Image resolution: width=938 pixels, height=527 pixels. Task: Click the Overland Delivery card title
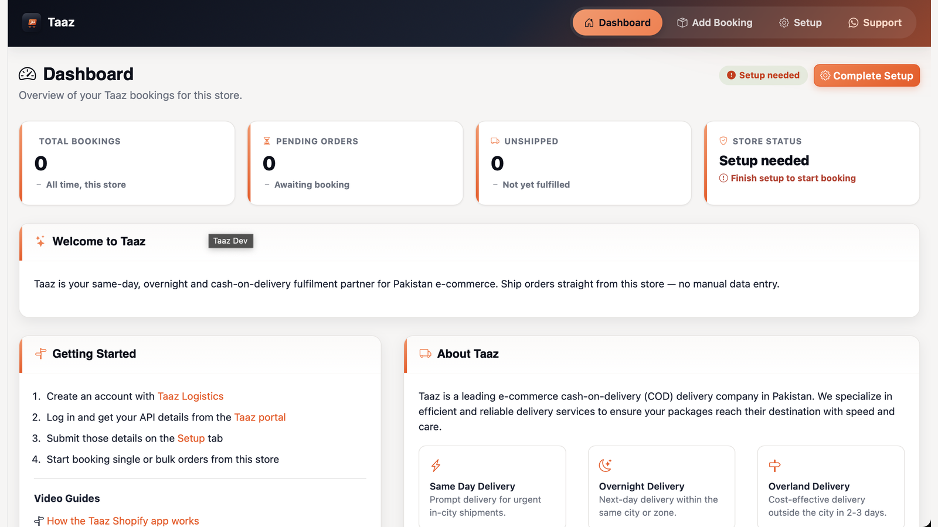tap(809, 487)
